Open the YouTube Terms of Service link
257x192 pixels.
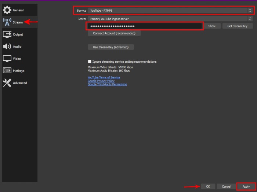[x=104, y=78]
